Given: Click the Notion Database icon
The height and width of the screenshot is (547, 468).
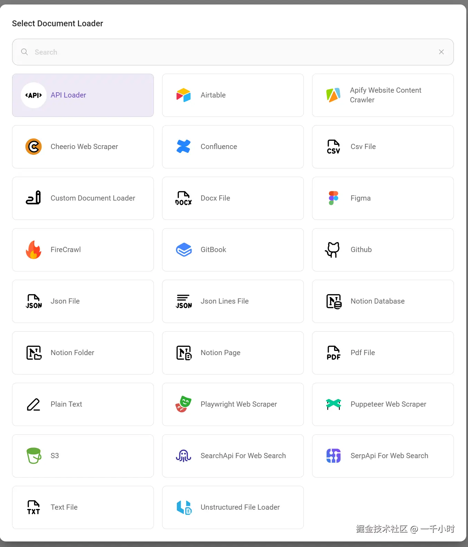Looking at the screenshot, I should [334, 301].
